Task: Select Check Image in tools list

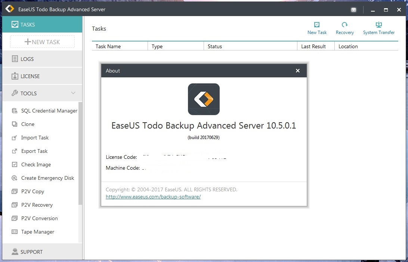Action: (36, 164)
